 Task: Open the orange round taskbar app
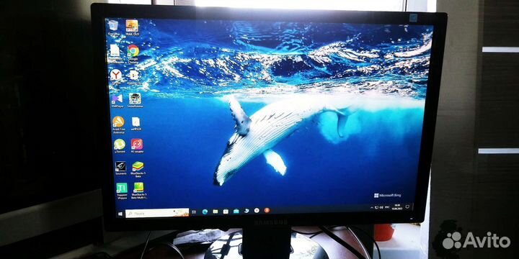[x=267, y=210]
